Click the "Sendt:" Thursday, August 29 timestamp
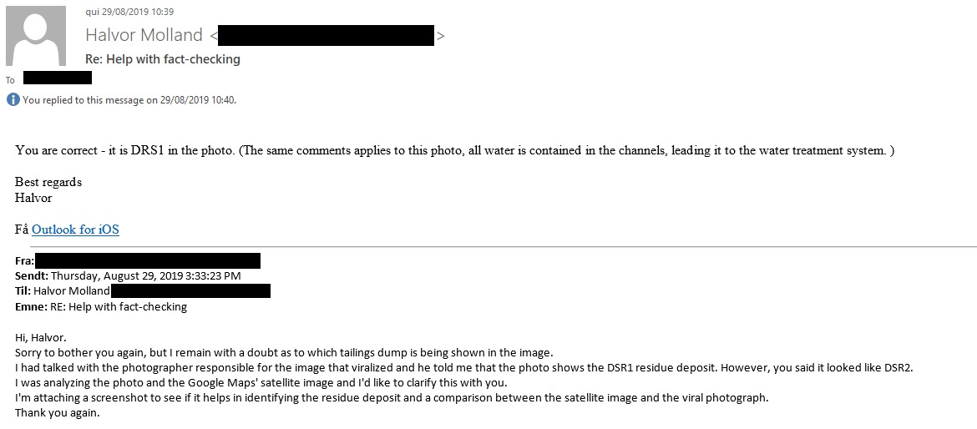The height and width of the screenshot is (429, 977). (x=128, y=275)
